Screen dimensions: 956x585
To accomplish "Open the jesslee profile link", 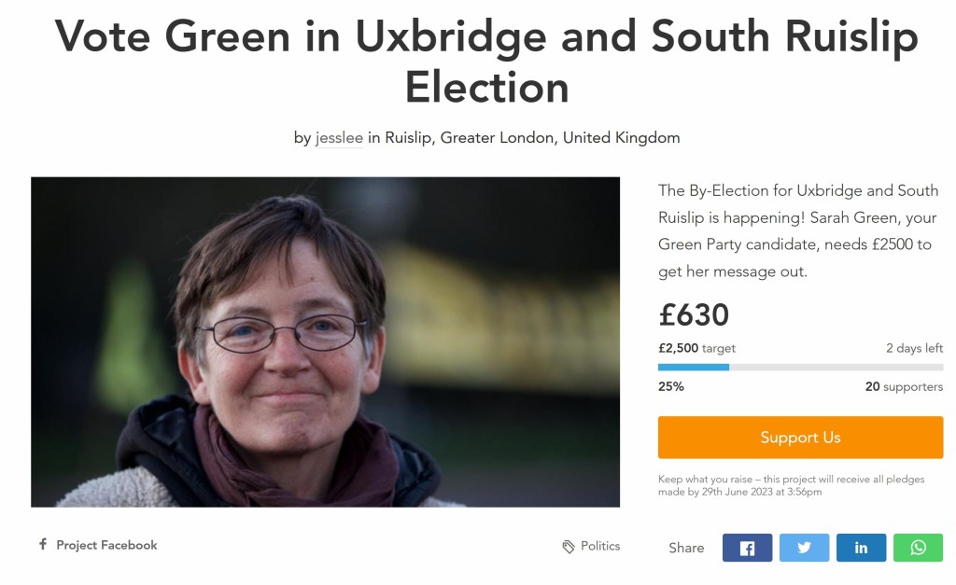I will (x=339, y=137).
